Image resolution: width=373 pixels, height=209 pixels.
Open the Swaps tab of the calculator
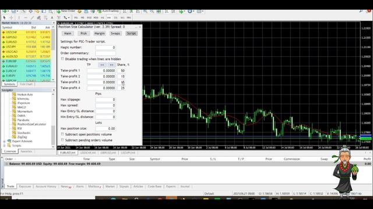point(115,34)
